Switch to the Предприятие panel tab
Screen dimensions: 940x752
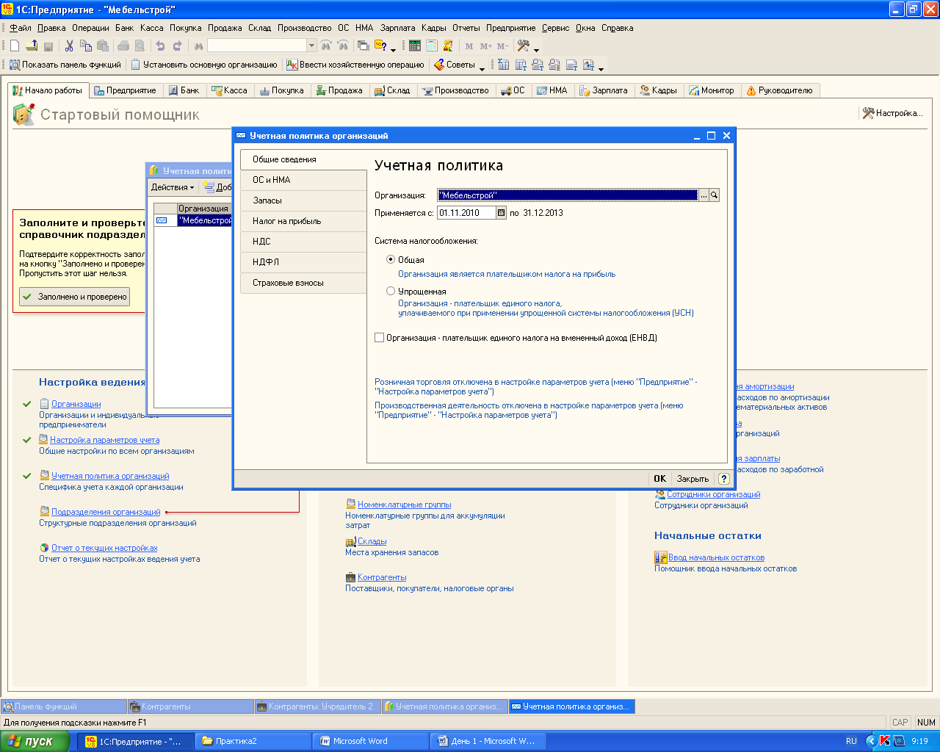pyautogui.click(x=125, y=90)
